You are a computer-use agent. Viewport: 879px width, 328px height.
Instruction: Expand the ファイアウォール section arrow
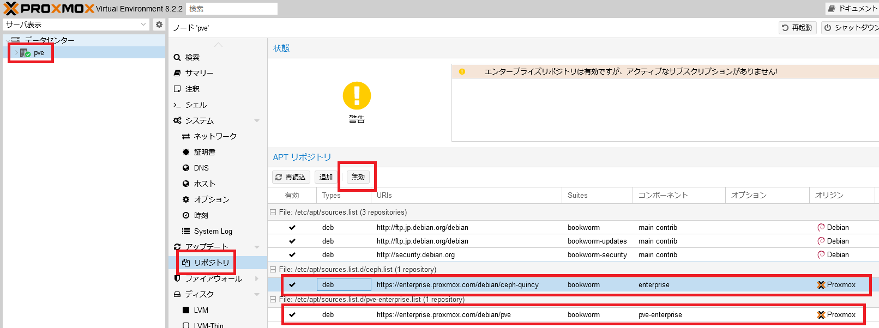(257, 278)
